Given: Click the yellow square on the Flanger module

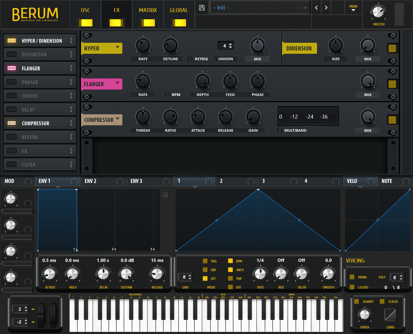Looking at the screenshot, I should (x=392, y=84).
